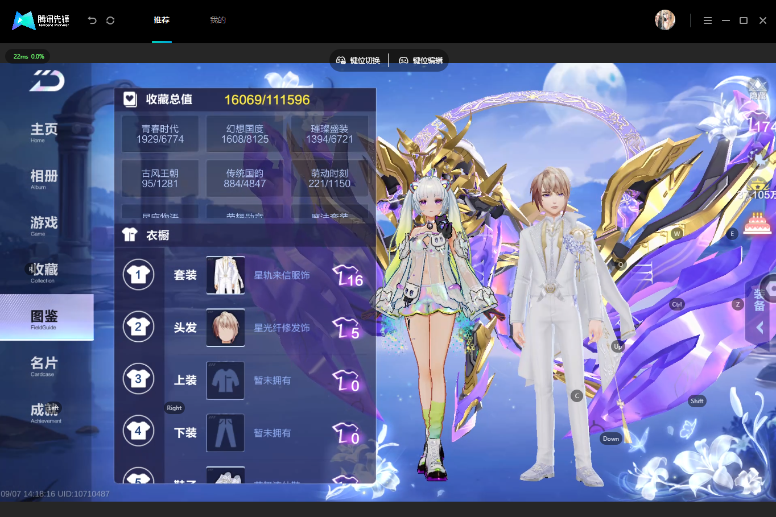776x517 pixels.
Task: Click the Q key mapping marker
Action: pos(621,264)
